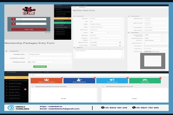Click the Staff Login link
Image resolution: width=173 pixels, height=115 pixels.
[48, 32]
